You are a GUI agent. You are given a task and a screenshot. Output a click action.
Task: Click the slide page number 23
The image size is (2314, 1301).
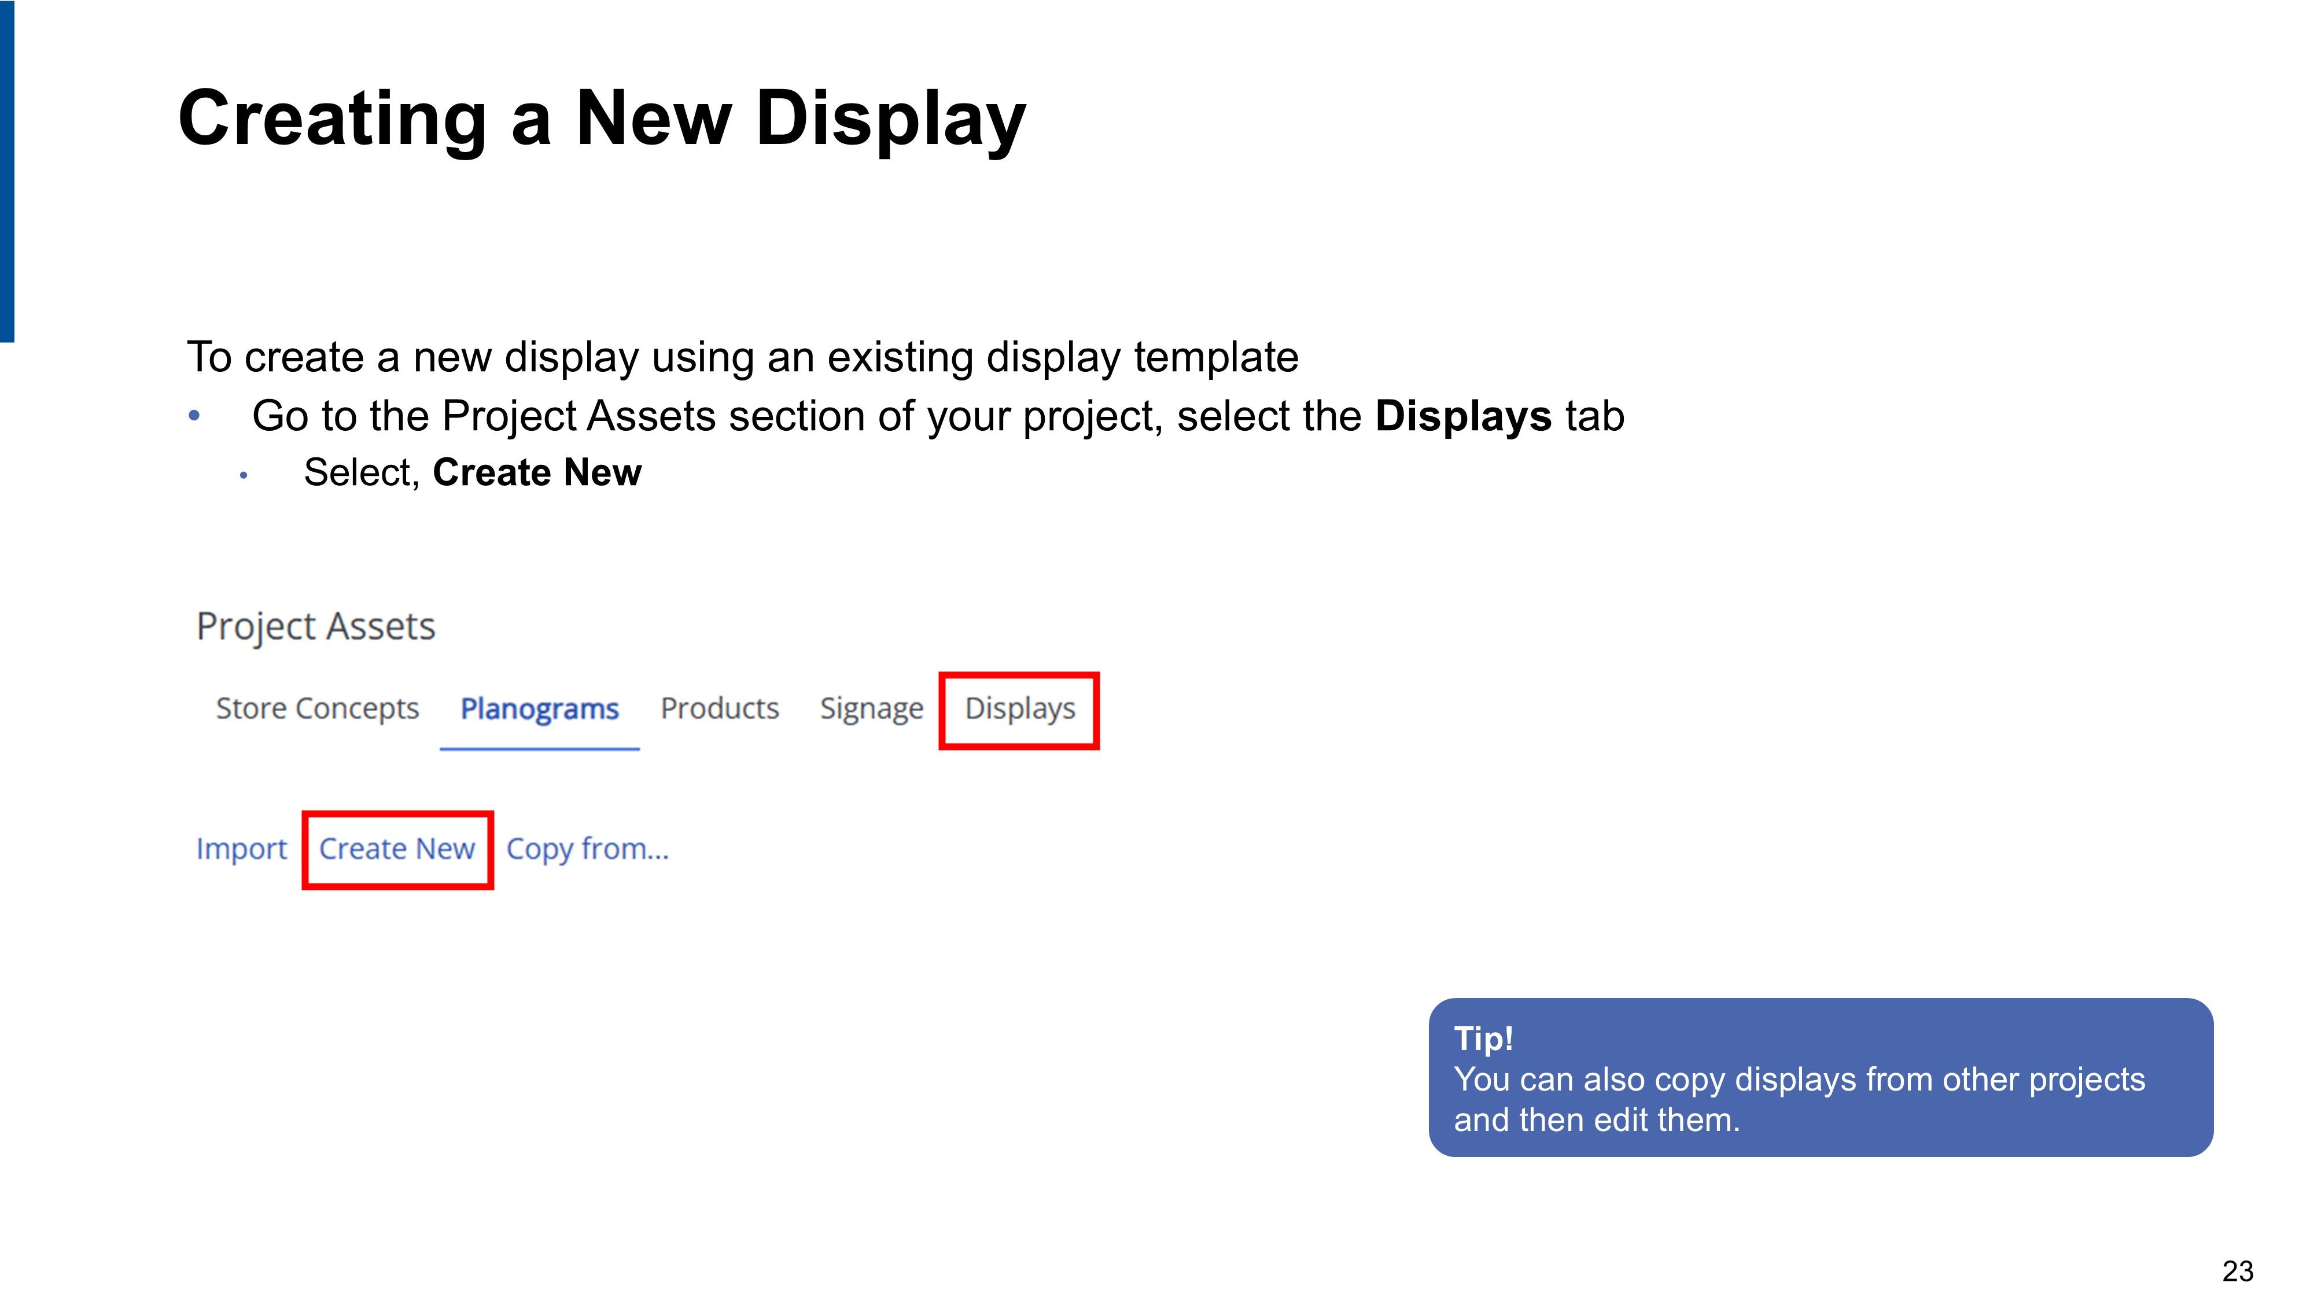click(2236, 1272)
